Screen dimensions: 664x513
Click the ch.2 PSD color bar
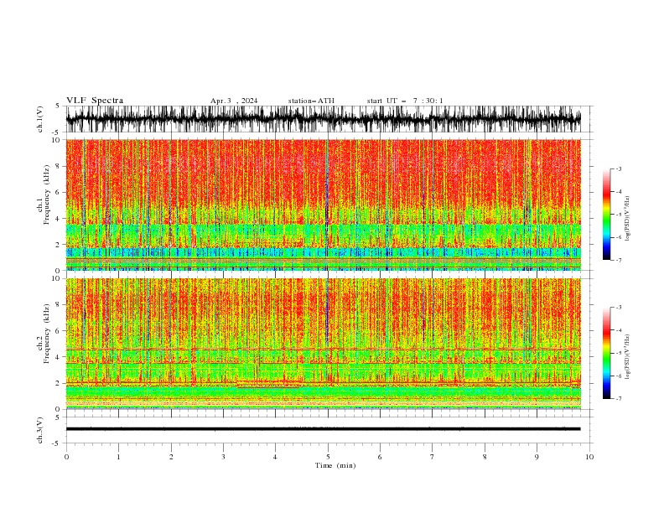pos(606,353)
